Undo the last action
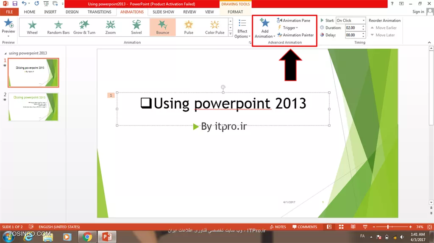 [24, 3]
